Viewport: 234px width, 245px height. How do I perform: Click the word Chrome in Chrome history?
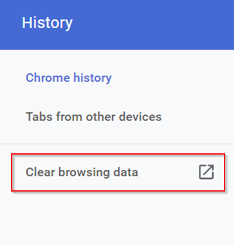[48, 78]
